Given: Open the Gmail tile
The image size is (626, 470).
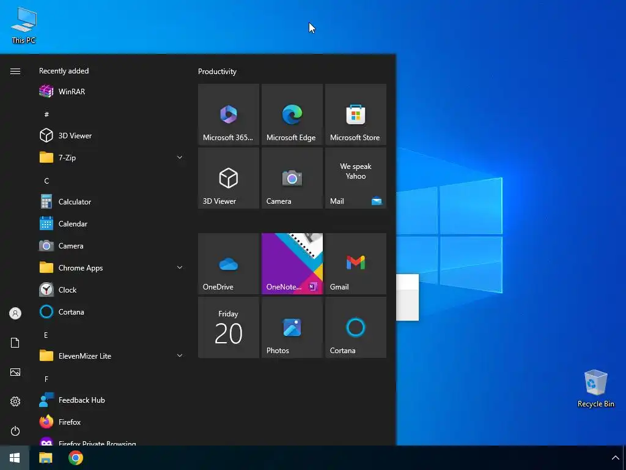Looking at the screenshot, I should [x=355, y=264].
